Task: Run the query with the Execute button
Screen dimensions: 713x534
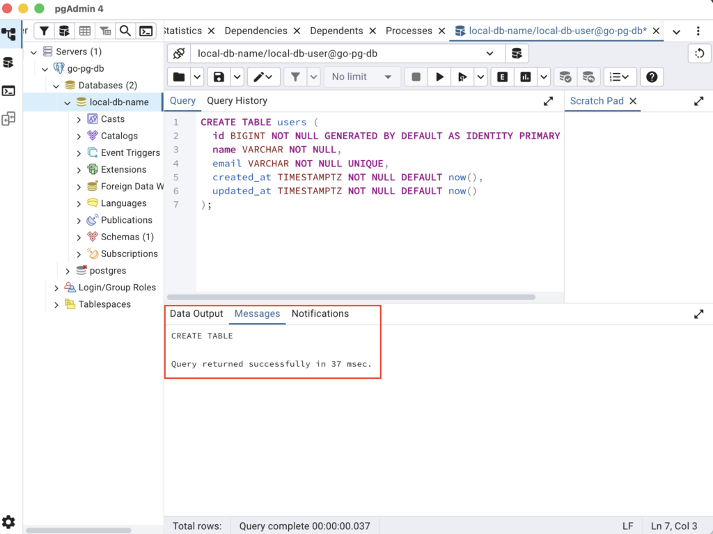Action: point(439,77)
